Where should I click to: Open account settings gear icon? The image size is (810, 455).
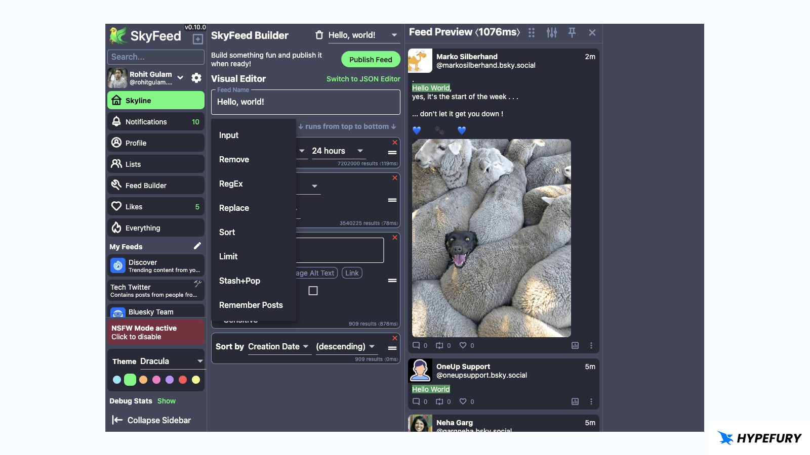point(196,78)
